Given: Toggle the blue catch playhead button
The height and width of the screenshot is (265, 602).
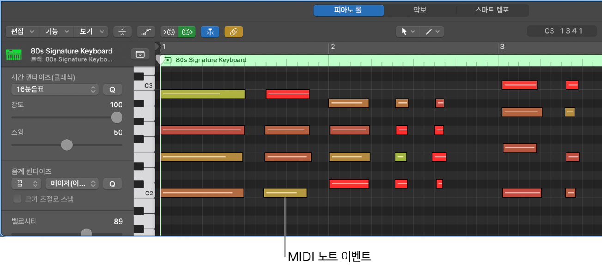Looking at the screenshot, I should coord(210,31).
